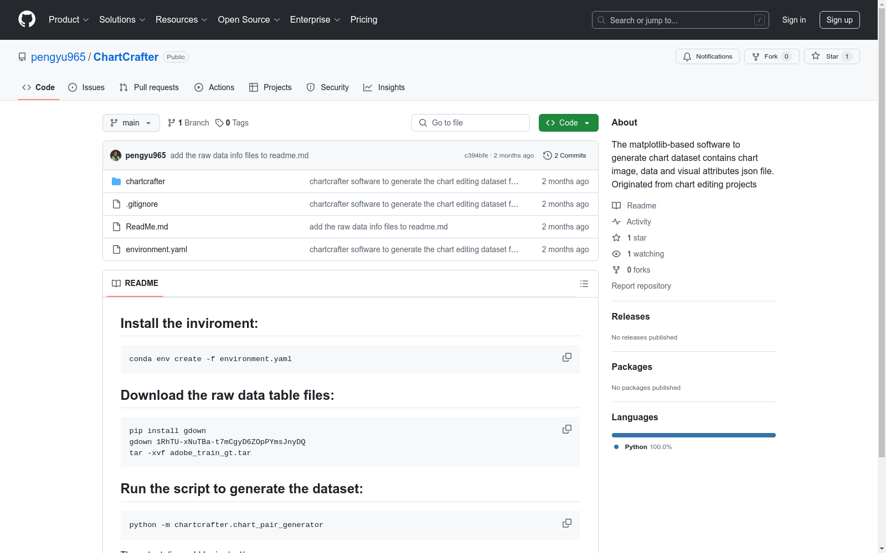Open the chartcrafter folder
This screenshot has height=553, width=886.
(x=145, y=181)
